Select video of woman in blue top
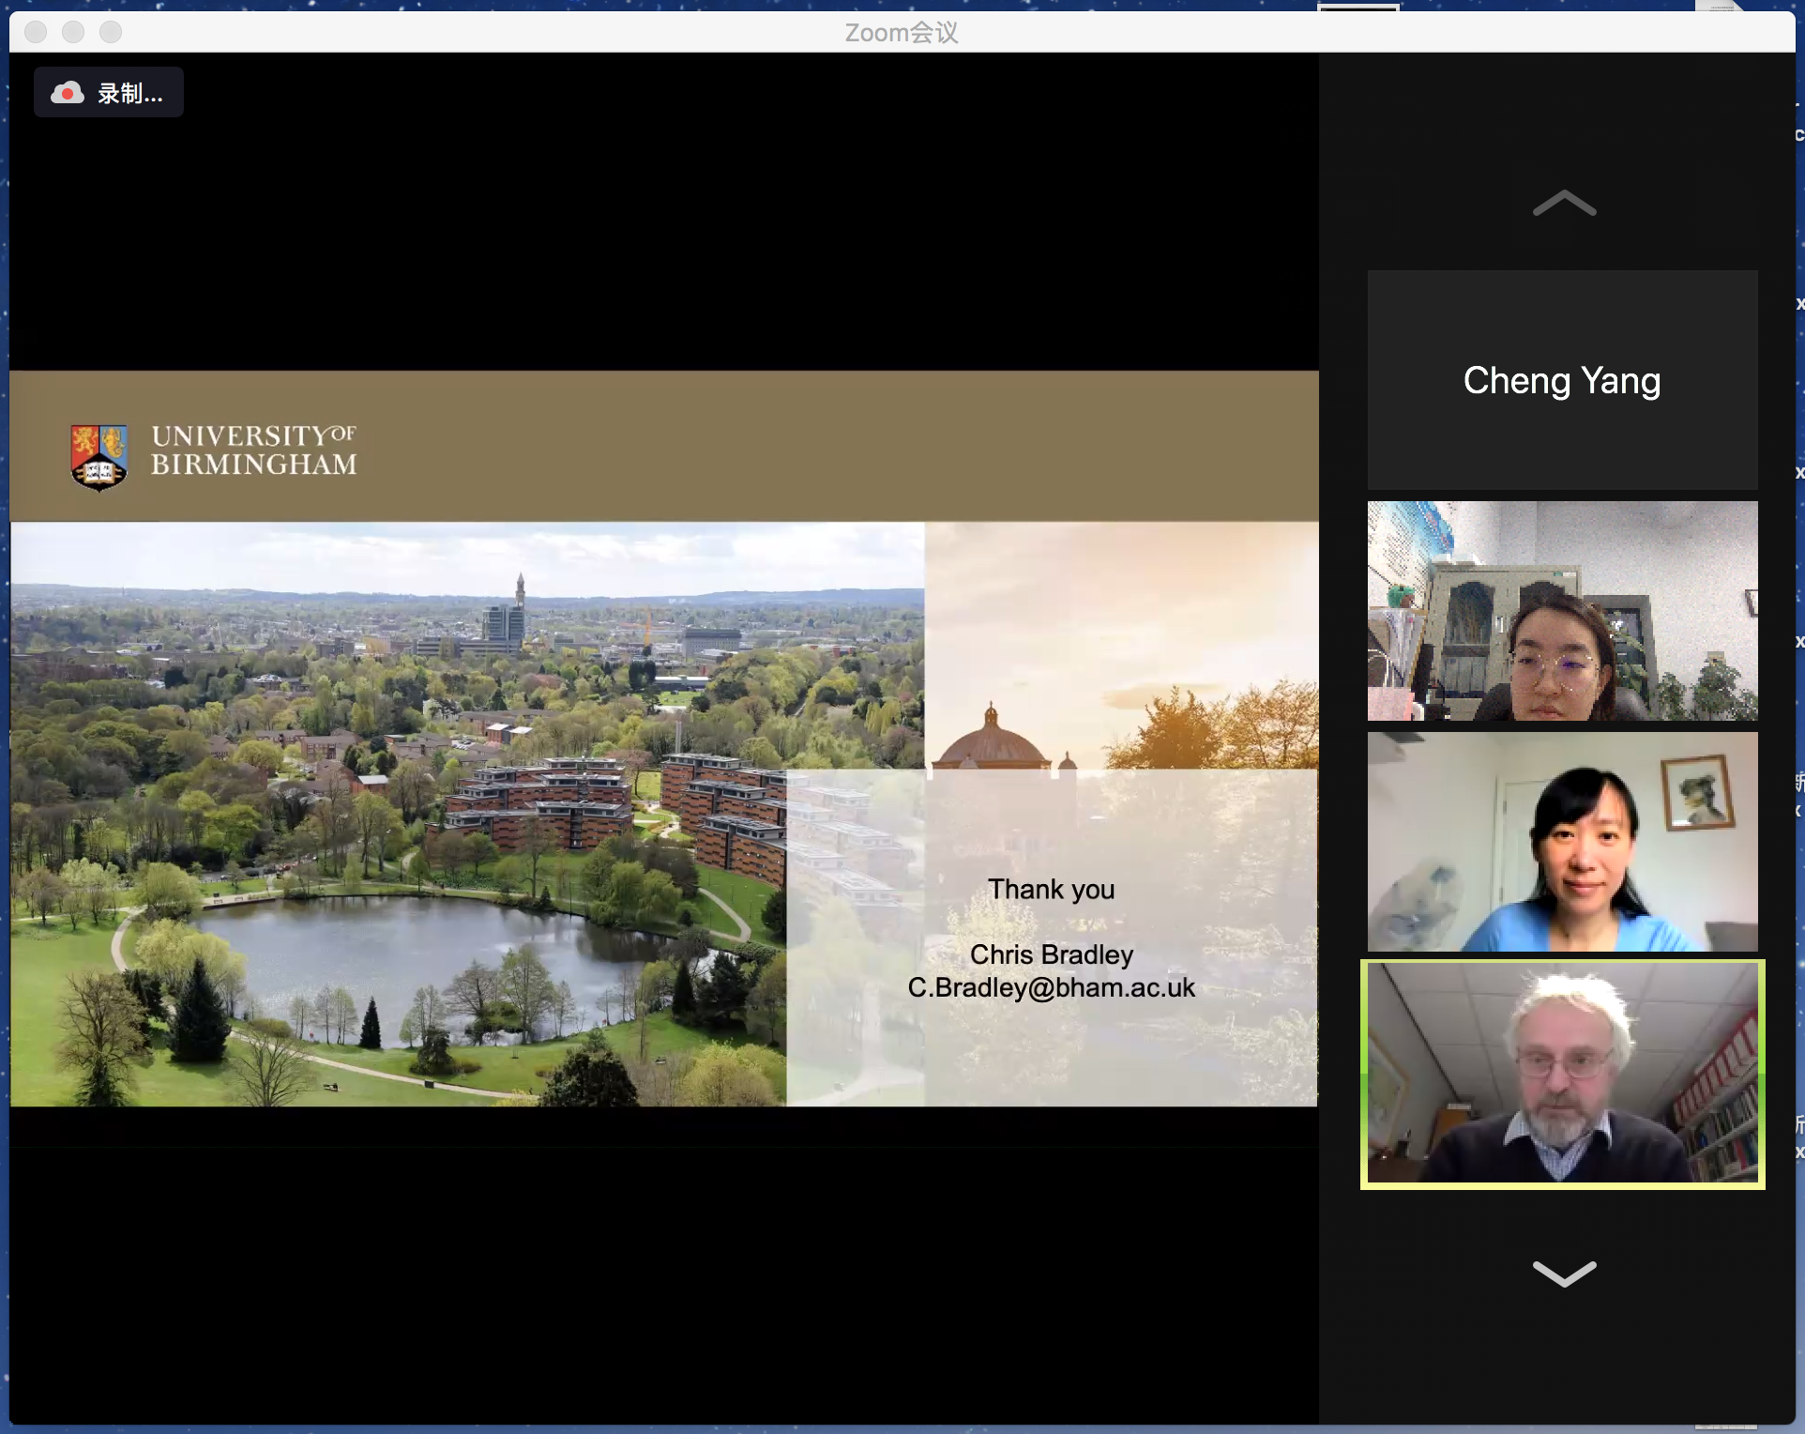The image size is (1805, 1434). (x=1562, y=842)
